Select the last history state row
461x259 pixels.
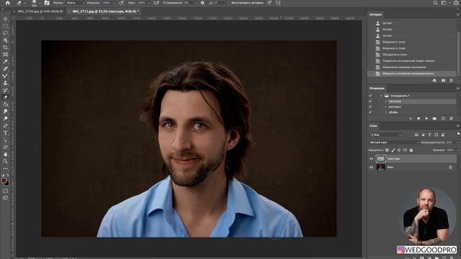(411, 73)
